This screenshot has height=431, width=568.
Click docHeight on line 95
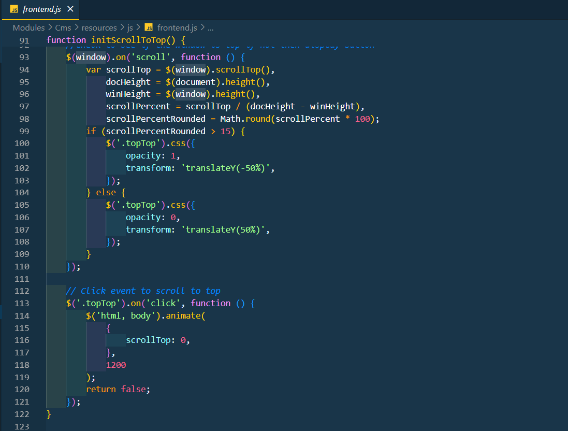click(128, 82)
